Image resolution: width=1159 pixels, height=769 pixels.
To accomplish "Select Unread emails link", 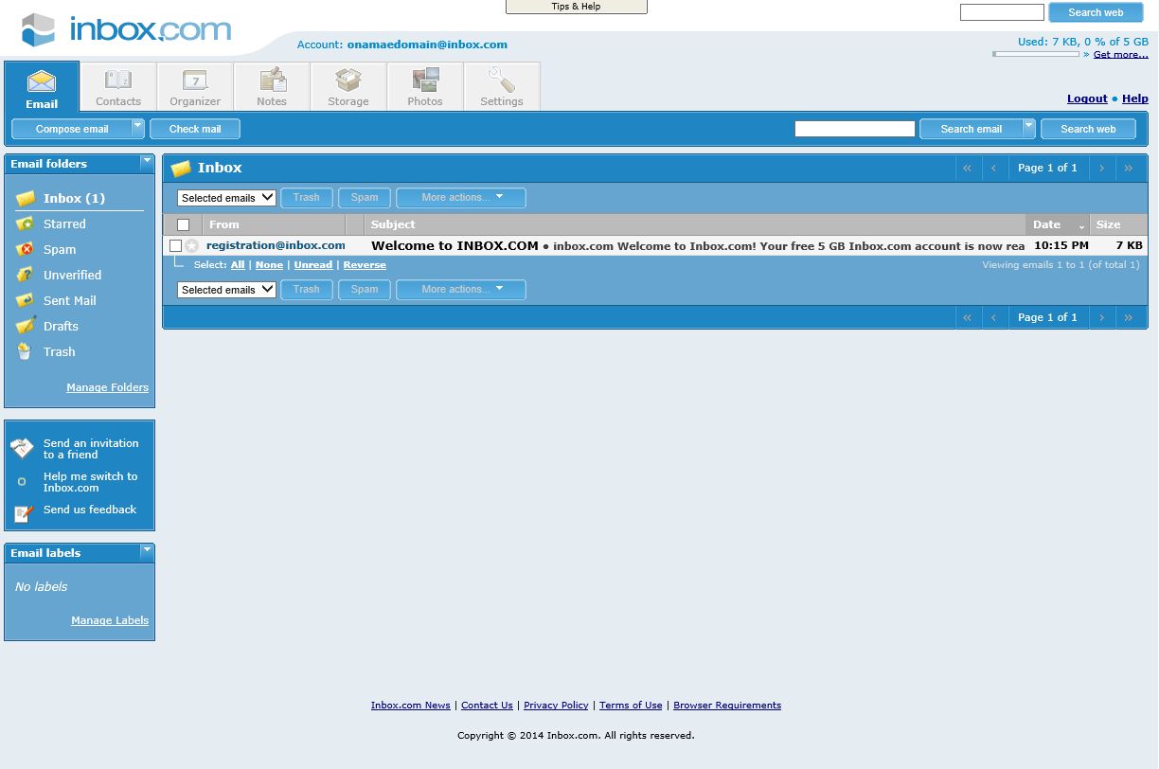I will (313, 265).
